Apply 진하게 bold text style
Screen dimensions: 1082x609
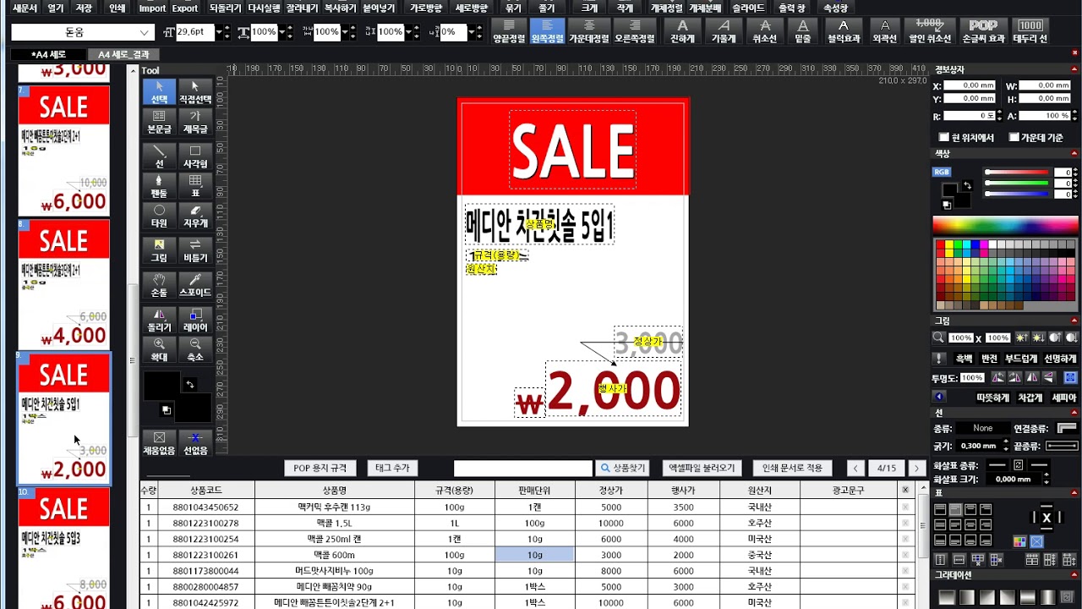click(682, 32)
